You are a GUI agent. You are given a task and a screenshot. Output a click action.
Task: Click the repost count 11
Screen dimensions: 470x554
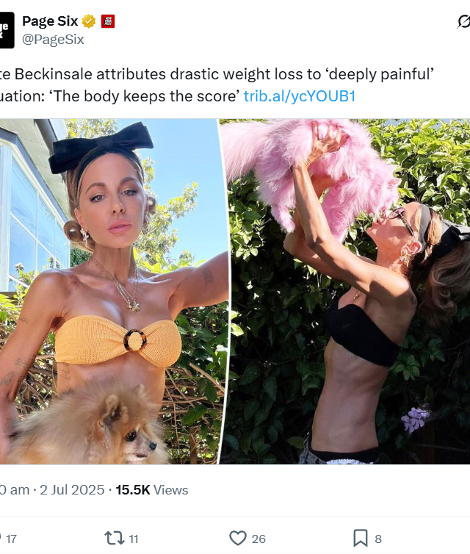(x=134, y=539)
